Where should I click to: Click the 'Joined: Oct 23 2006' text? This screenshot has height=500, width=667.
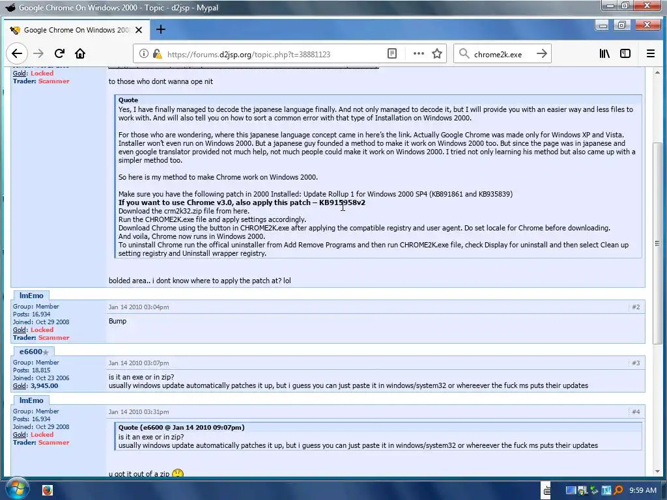pos(41,378)
